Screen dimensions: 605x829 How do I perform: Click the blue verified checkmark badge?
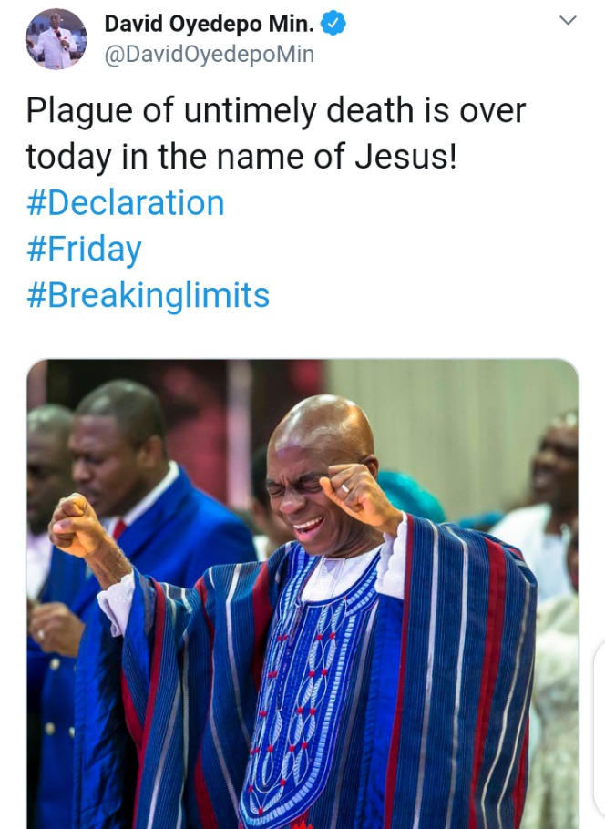(333, 24)
